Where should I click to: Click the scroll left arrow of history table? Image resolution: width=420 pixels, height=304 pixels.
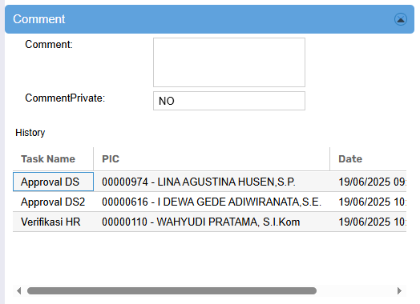(x=18, y=290)
